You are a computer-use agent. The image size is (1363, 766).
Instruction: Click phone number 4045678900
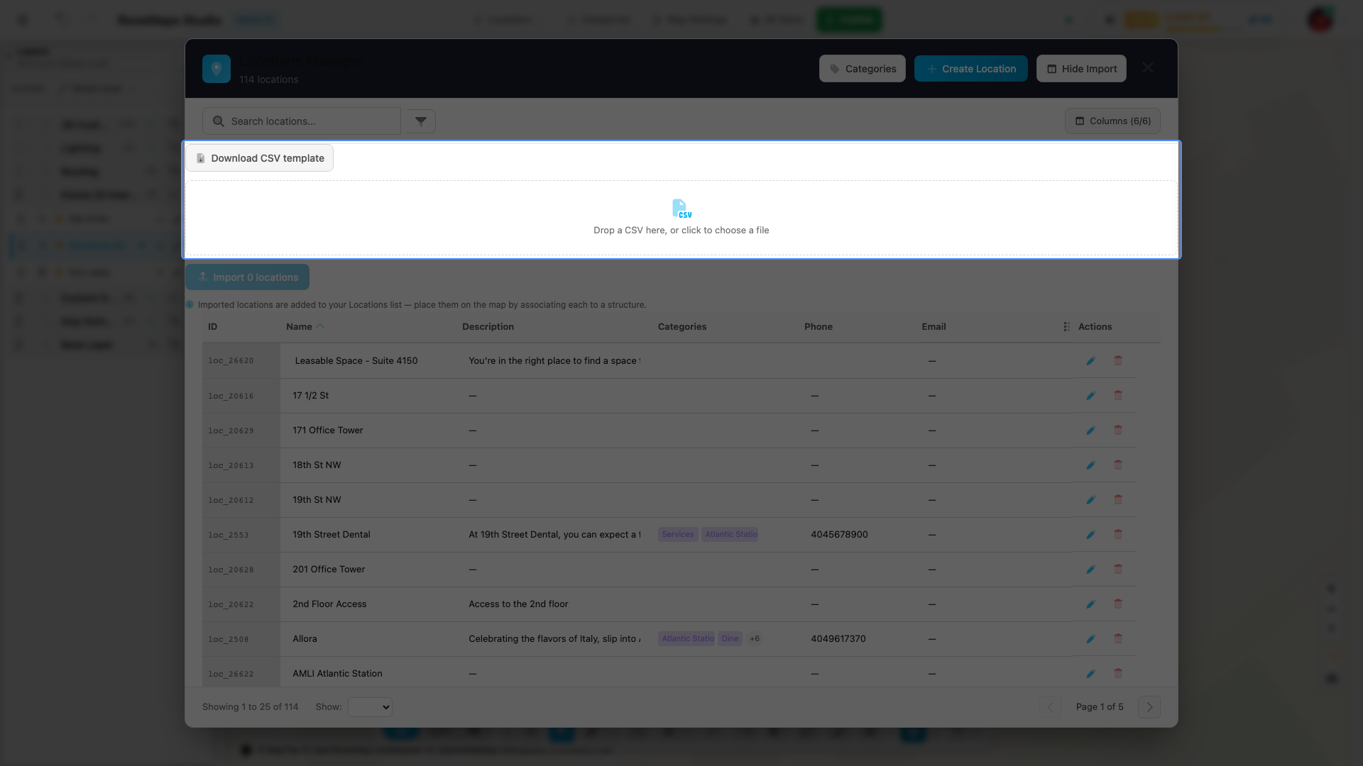(x=839, y=535)
